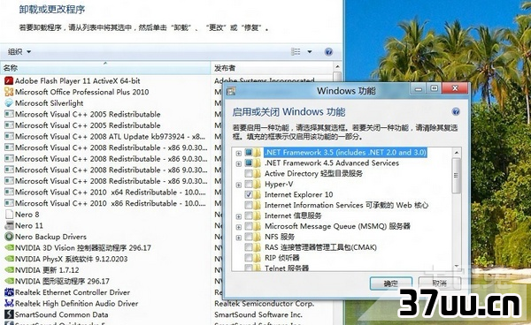The image size is (531, 325).
Task: Click the NVIDIA 图形驱动程序 296.17 icon
Action: click(9, 281)
